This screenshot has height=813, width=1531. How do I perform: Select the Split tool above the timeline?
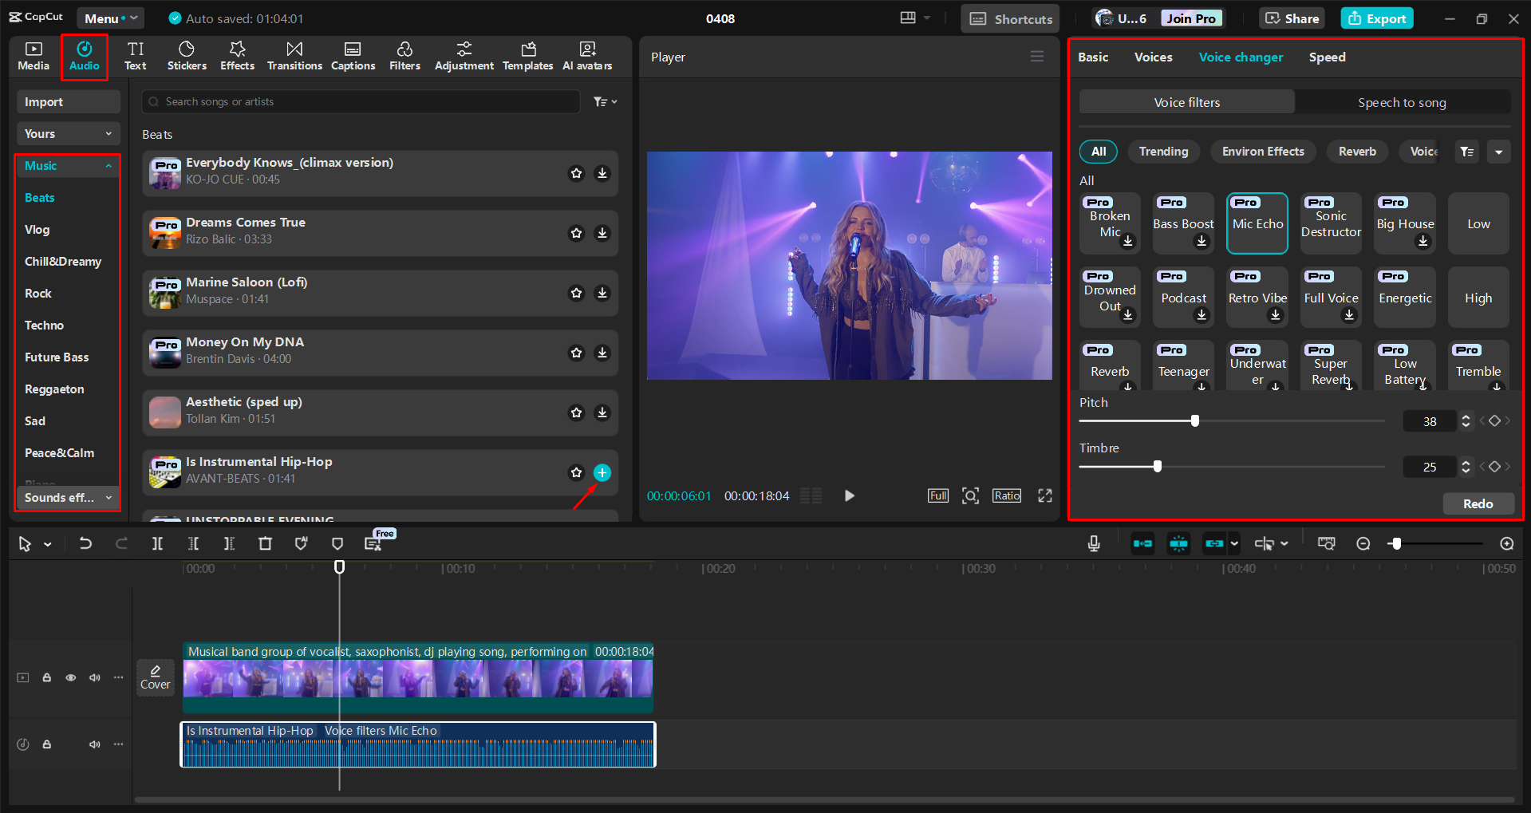(157, 543)
